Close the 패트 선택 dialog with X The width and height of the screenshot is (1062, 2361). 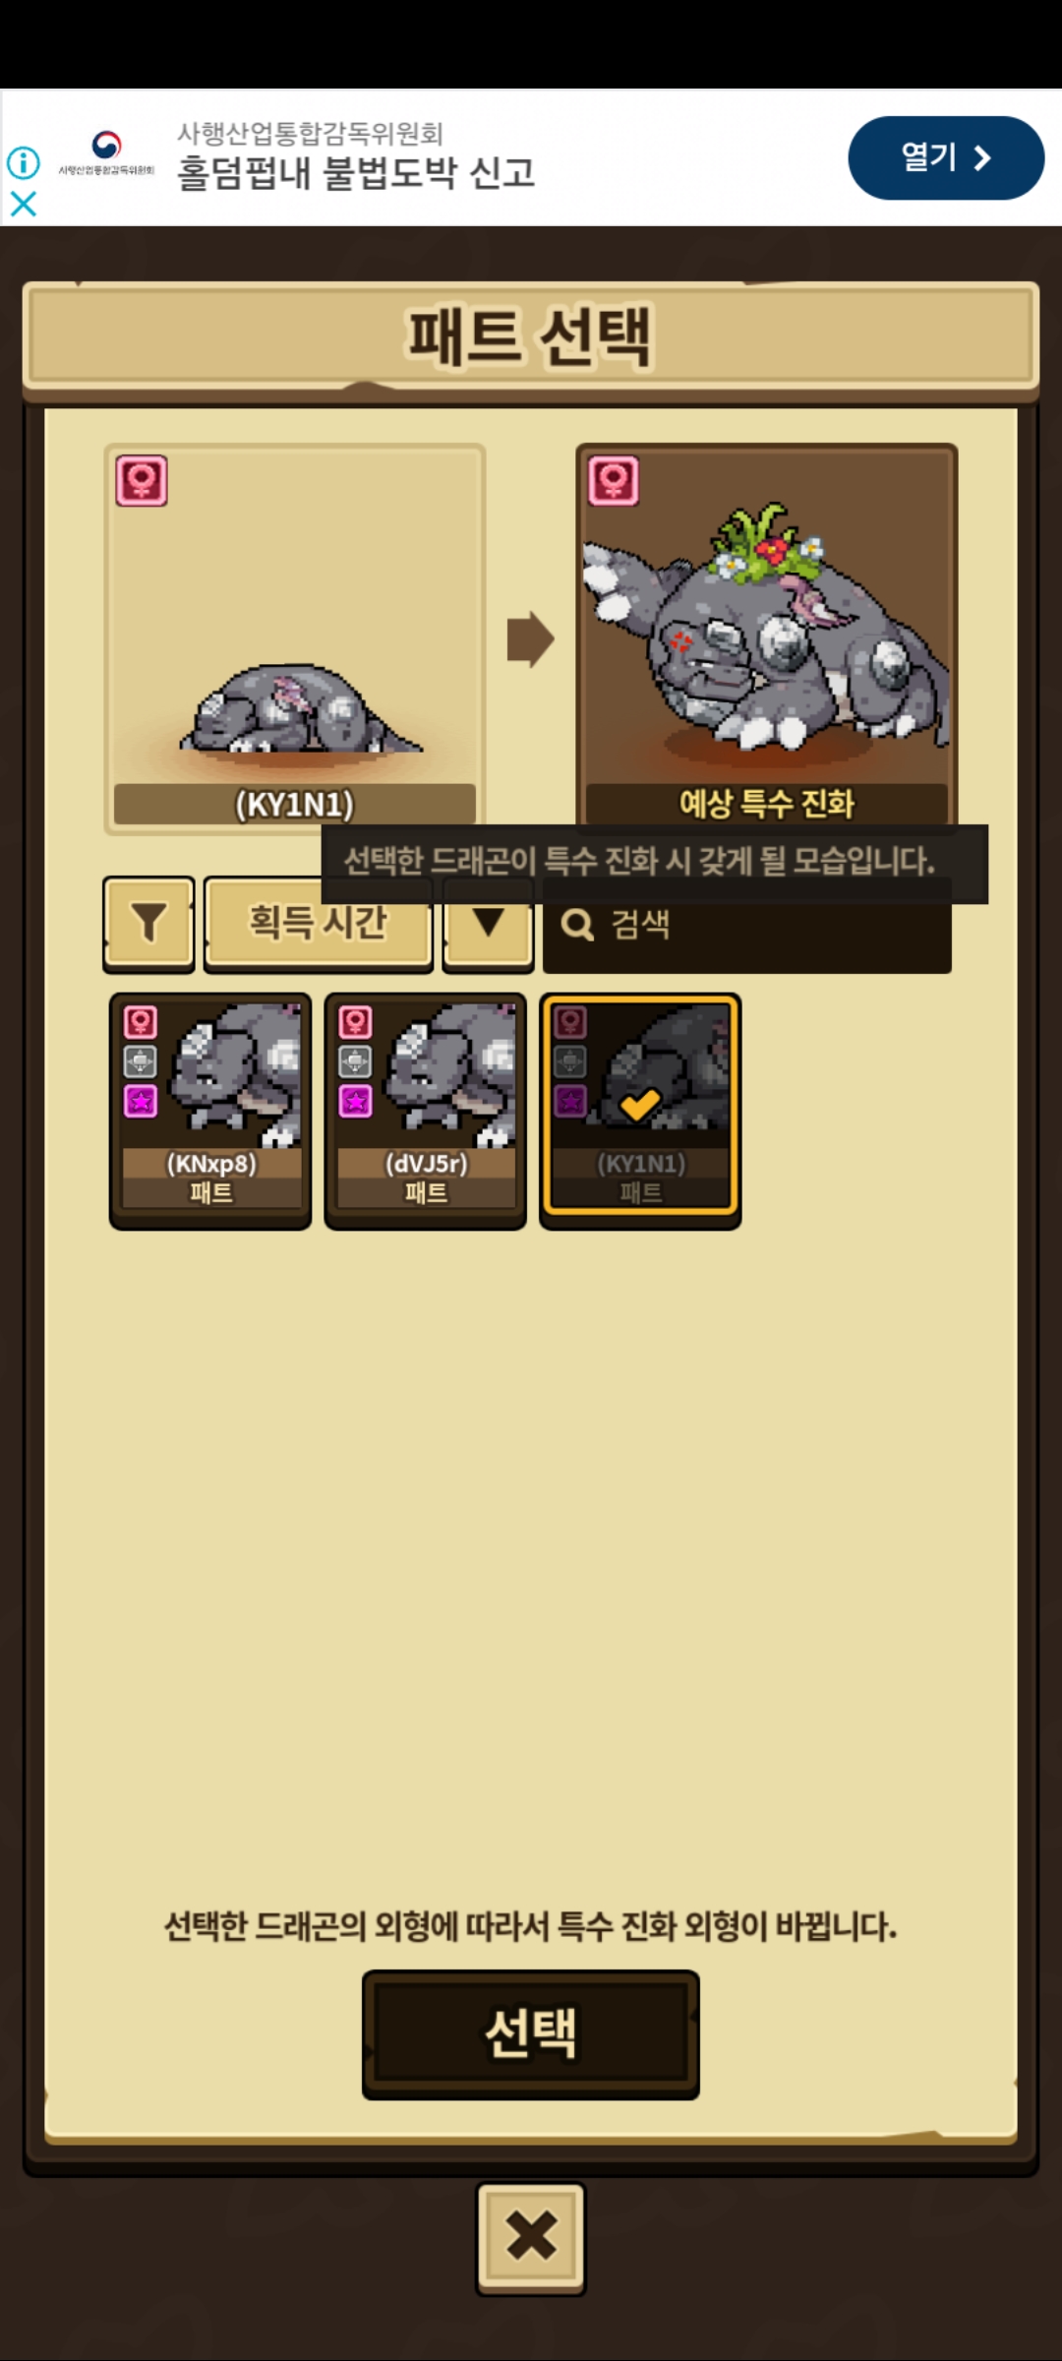pyautogui.click(x=531, y=2236)
